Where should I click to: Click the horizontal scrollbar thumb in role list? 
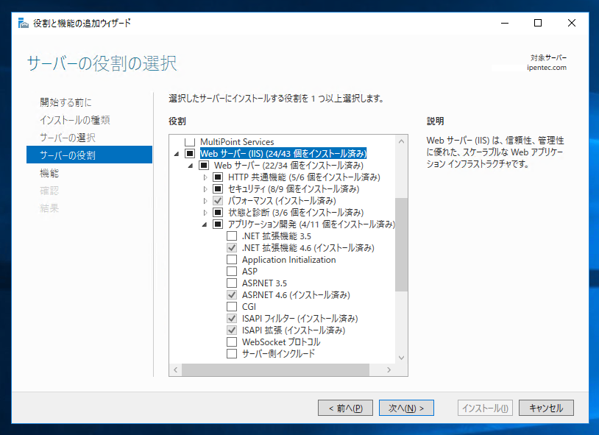(275, 370)
